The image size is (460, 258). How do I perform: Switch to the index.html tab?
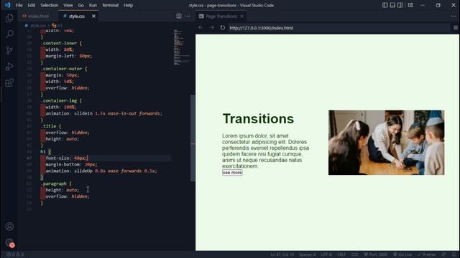(x=38, y=16)
